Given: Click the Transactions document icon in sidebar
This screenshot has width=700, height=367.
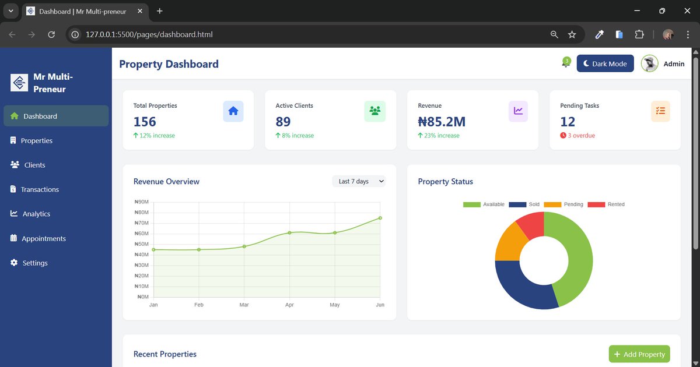Looking at the screenshot, I should [x=13, y=189].
